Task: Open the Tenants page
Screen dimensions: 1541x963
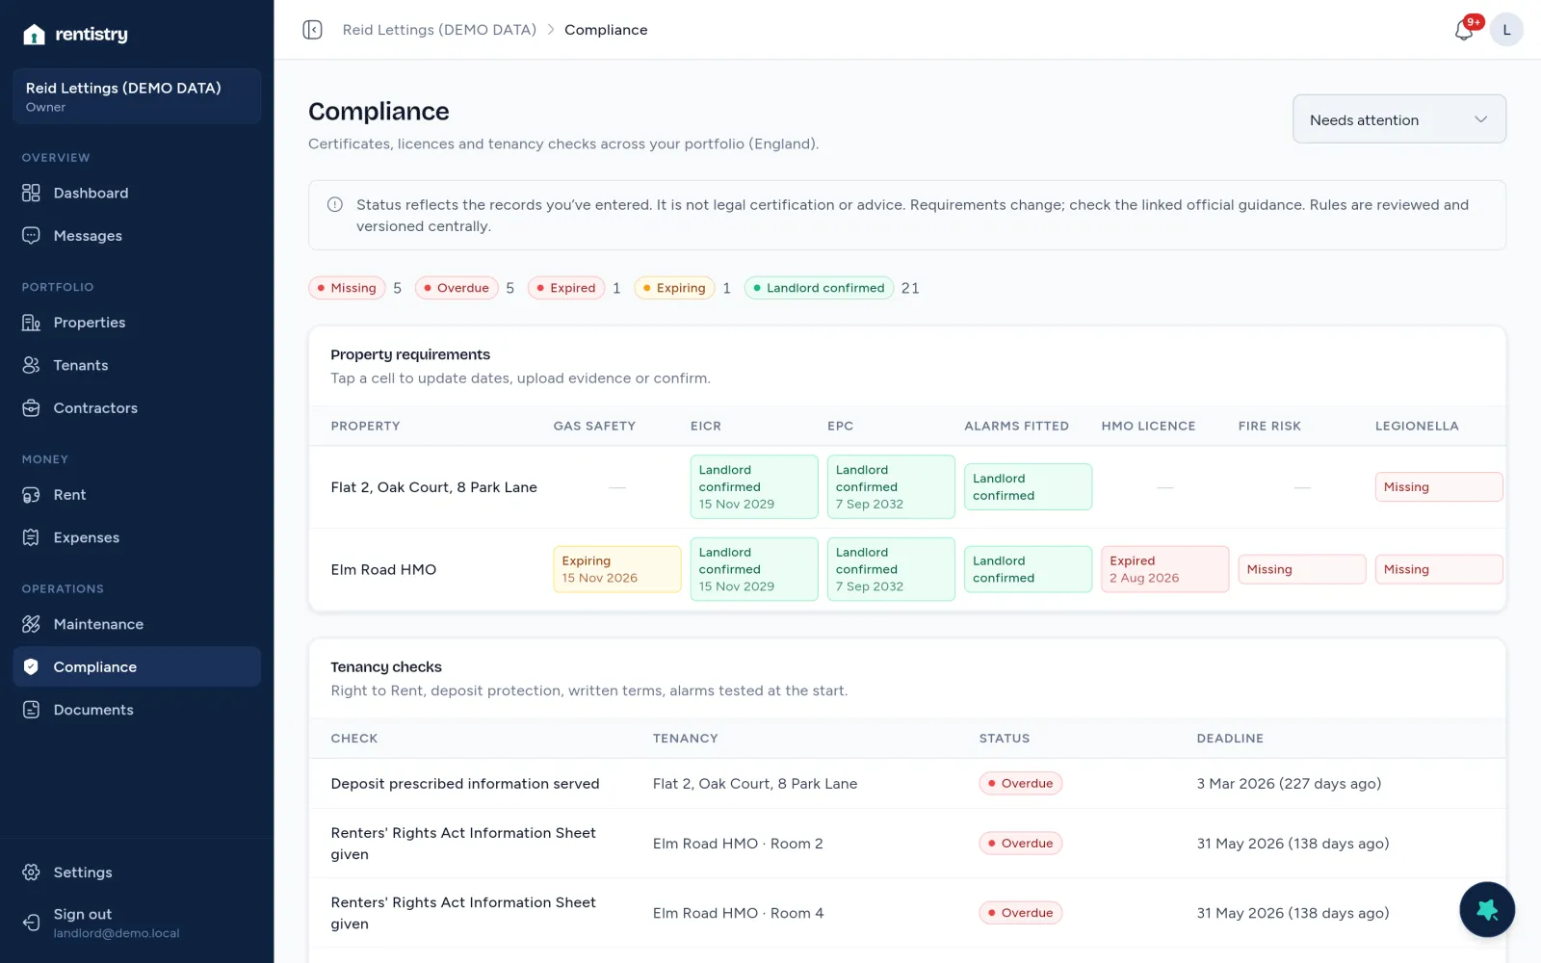Action: (137, 365)
